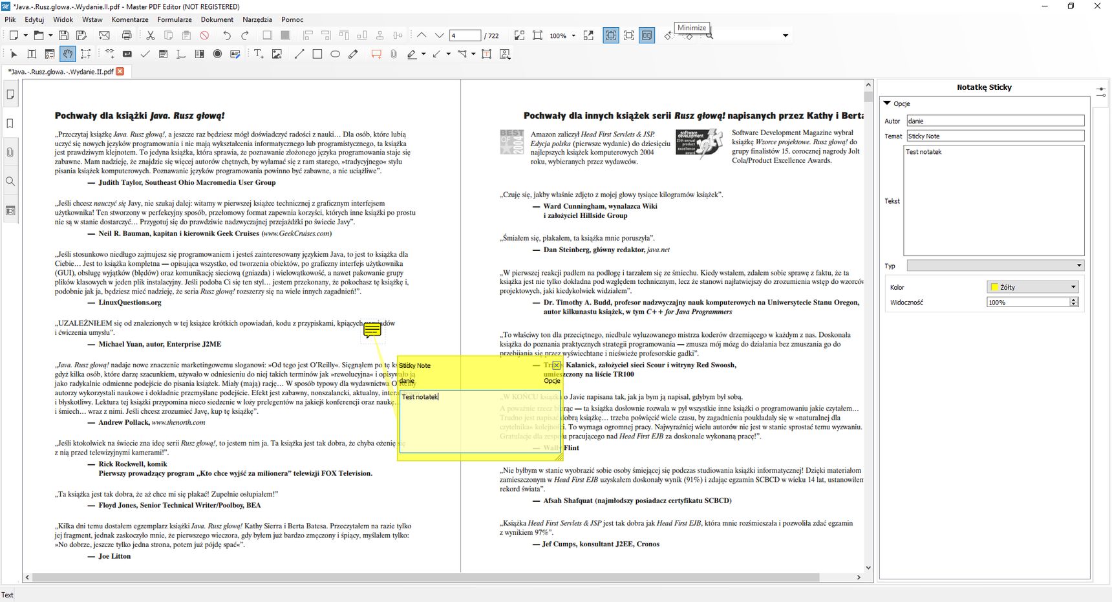Click yellow sticky note icon on page
The image size is (1112, 602).
point(372,330)
